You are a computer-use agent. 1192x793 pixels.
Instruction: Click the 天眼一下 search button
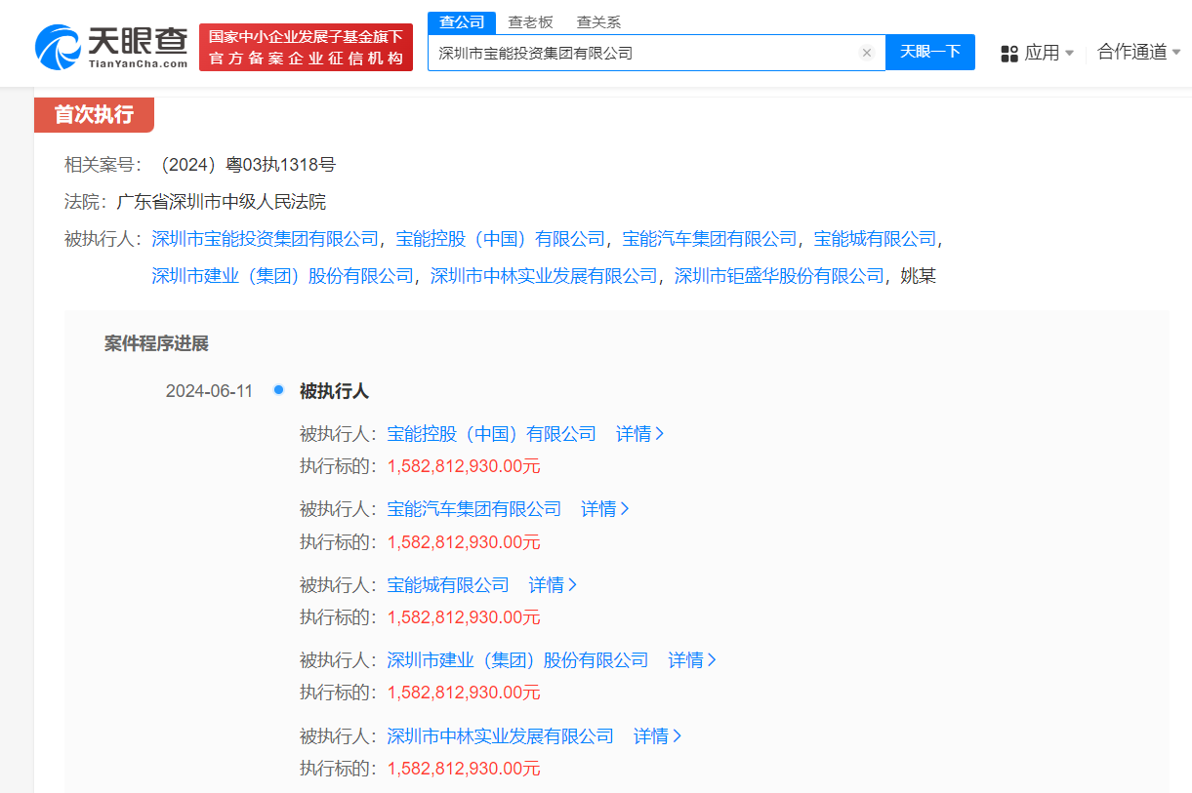pos(930,53)
